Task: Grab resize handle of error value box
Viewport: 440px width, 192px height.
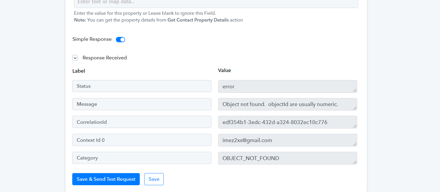Action: 355,90
